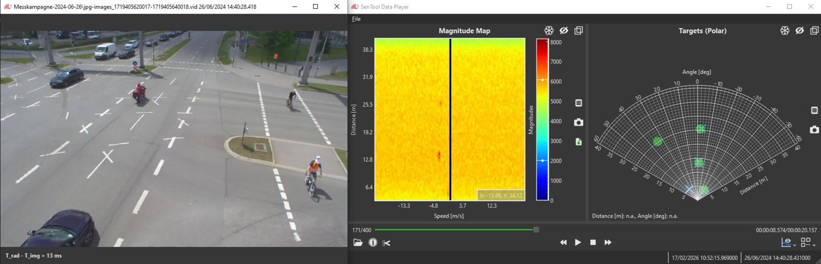Click the video frame in camera window
Screen dimensions: 821x264
174,139
